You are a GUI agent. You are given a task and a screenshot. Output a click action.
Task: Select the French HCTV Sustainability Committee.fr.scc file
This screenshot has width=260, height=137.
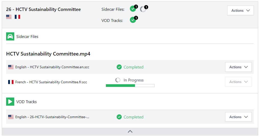pyautogui.click(x=51, y=82)
